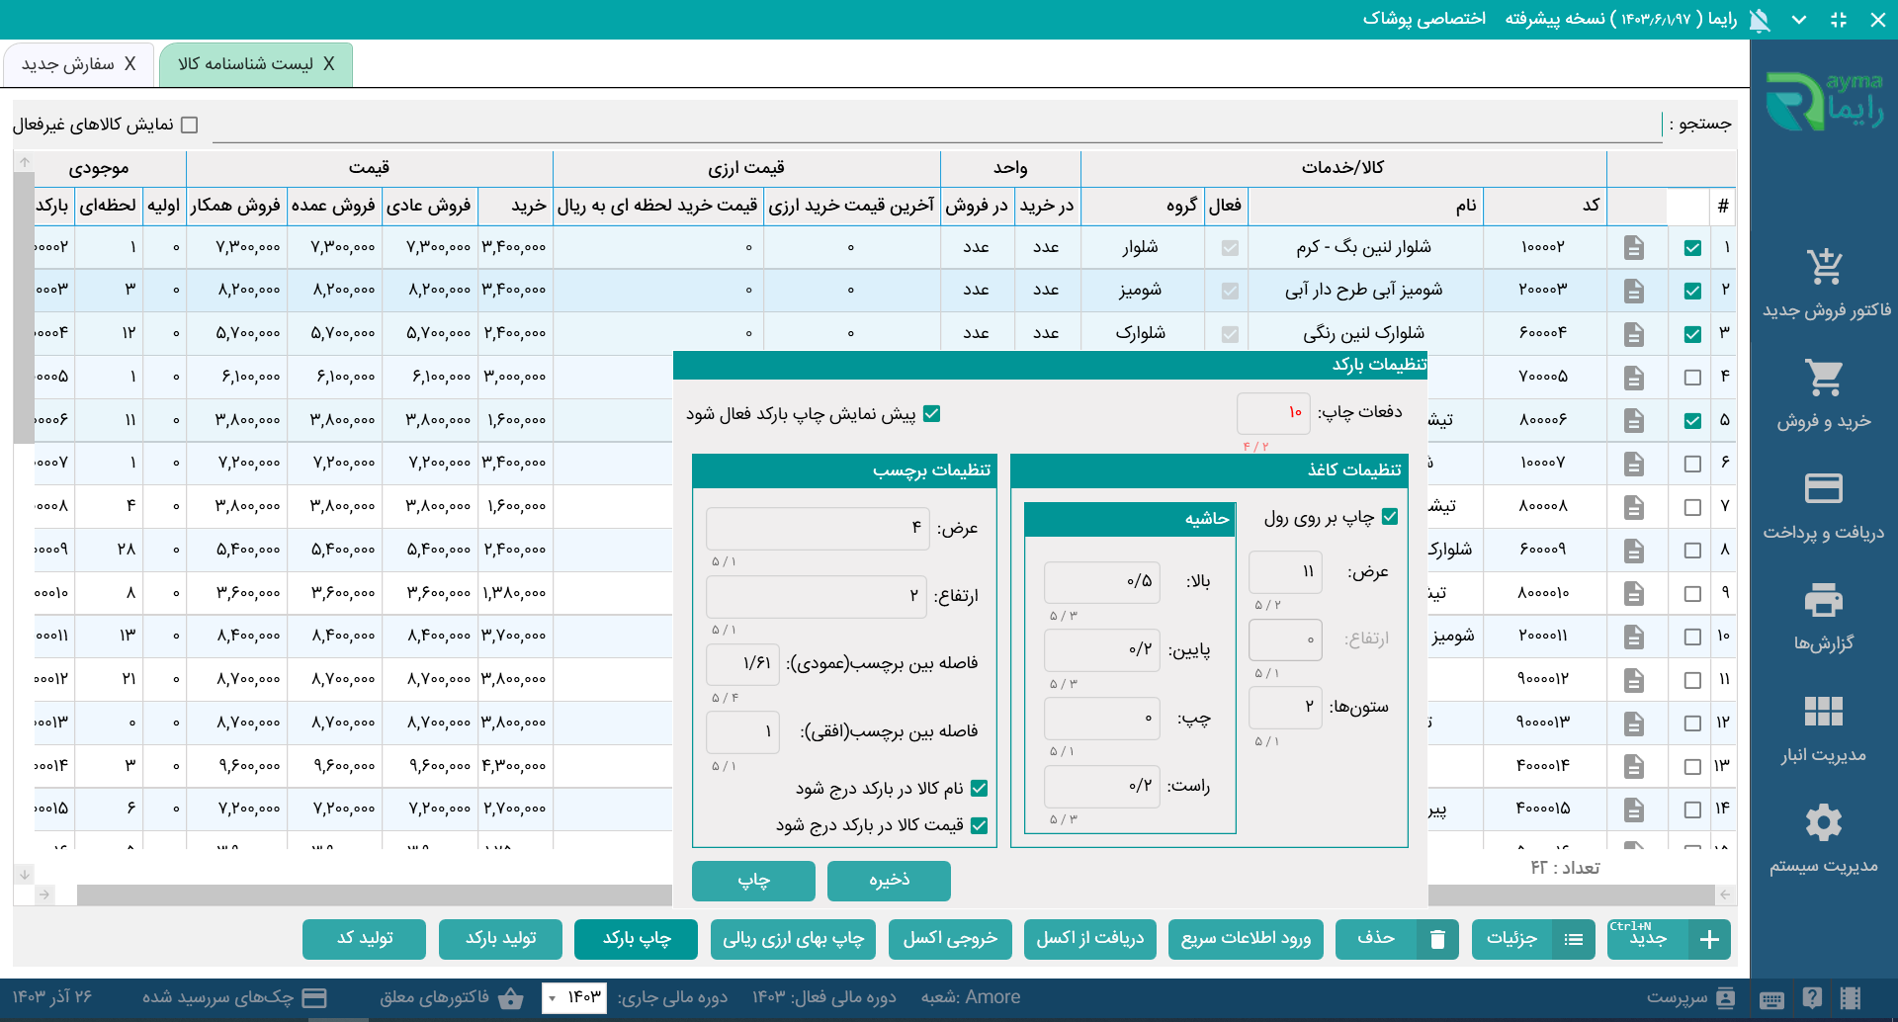Viewport: 1898px width, 1022px height.
Task: Open مدیریت انبار grid icon
Action: click(x=1824, y=711)
